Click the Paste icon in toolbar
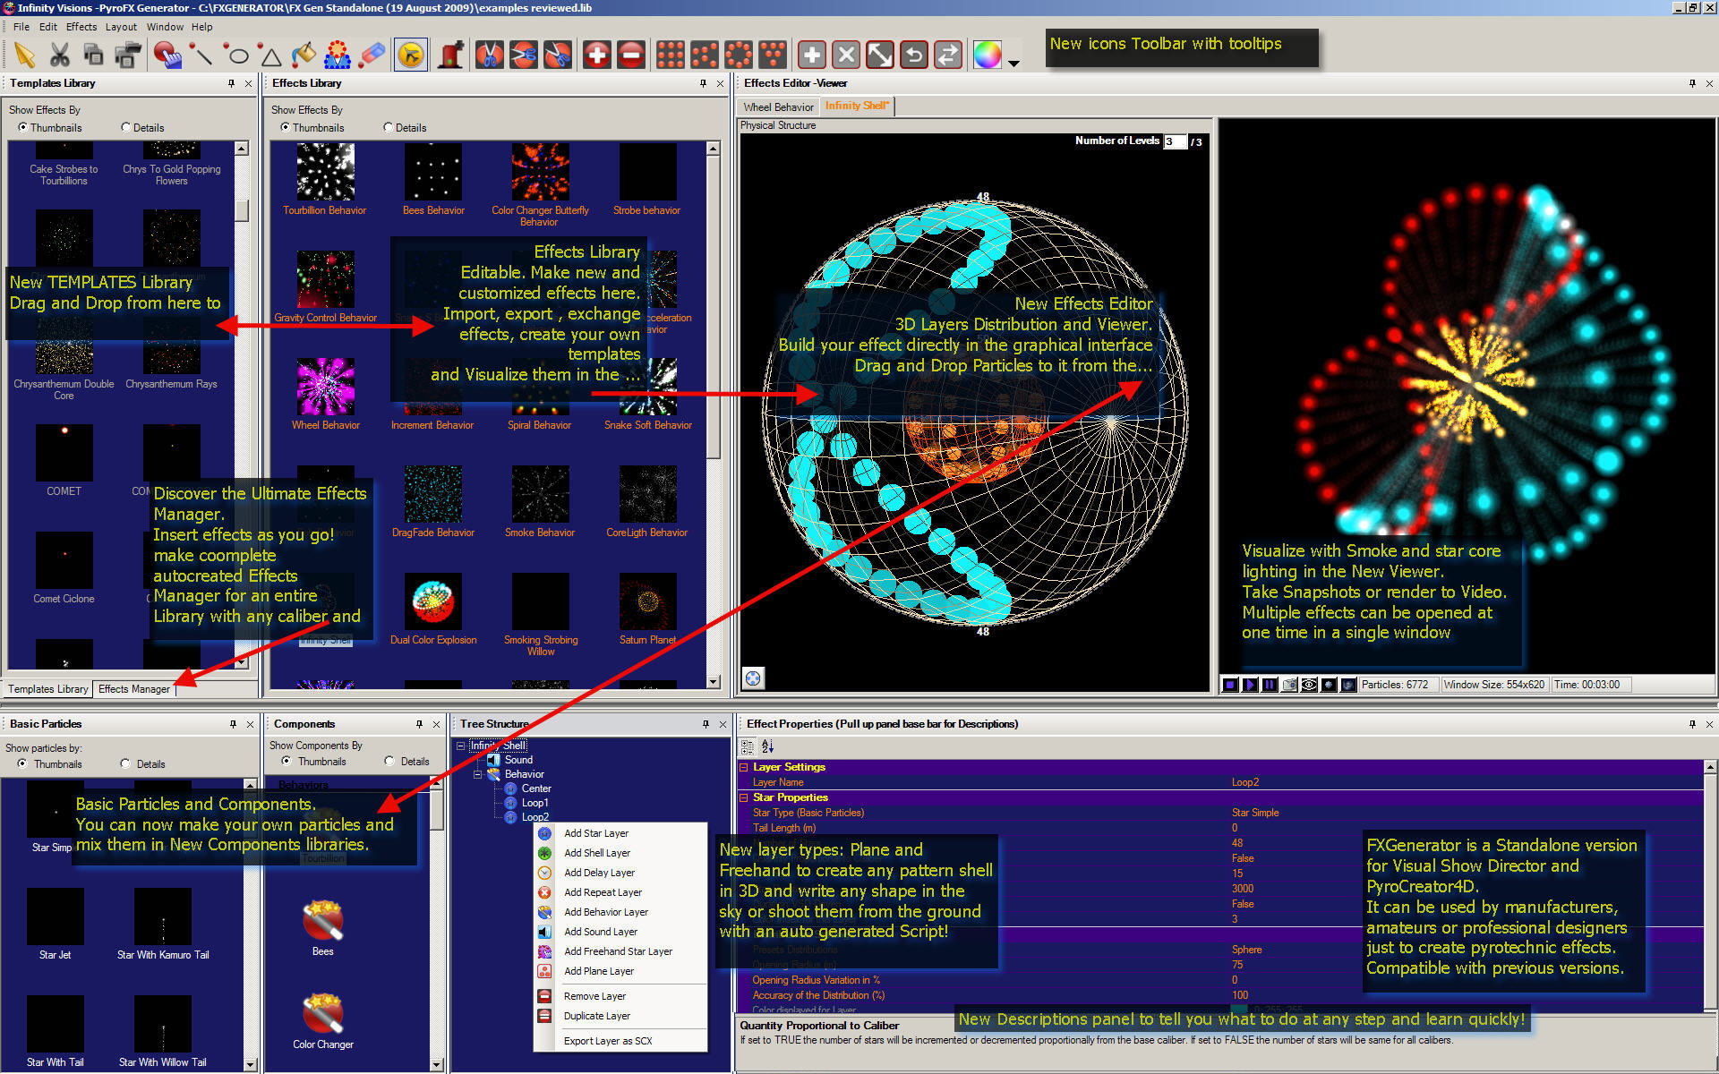Viewport: 1719px width, 1074px height. [128, 55]
